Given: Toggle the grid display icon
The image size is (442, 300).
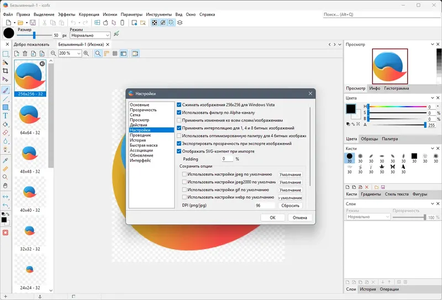Looking at the screenshot, I should coord(115,53).
